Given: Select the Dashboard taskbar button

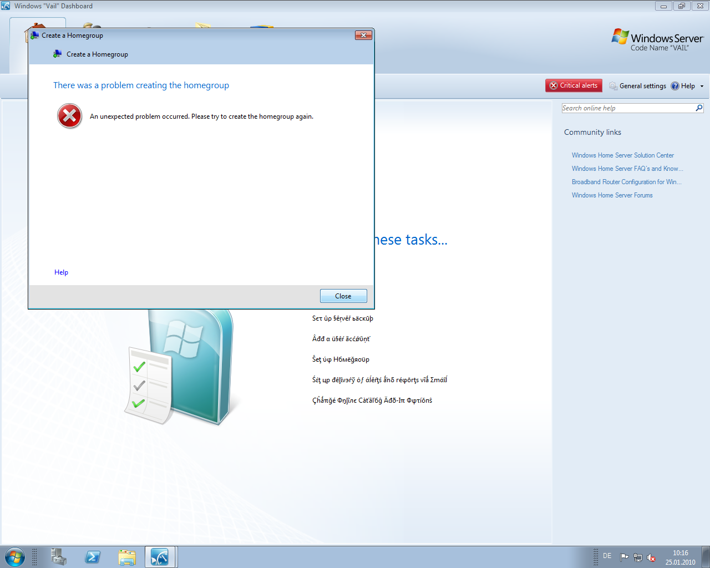Looking at the screenshot, I should coord(161,557).
